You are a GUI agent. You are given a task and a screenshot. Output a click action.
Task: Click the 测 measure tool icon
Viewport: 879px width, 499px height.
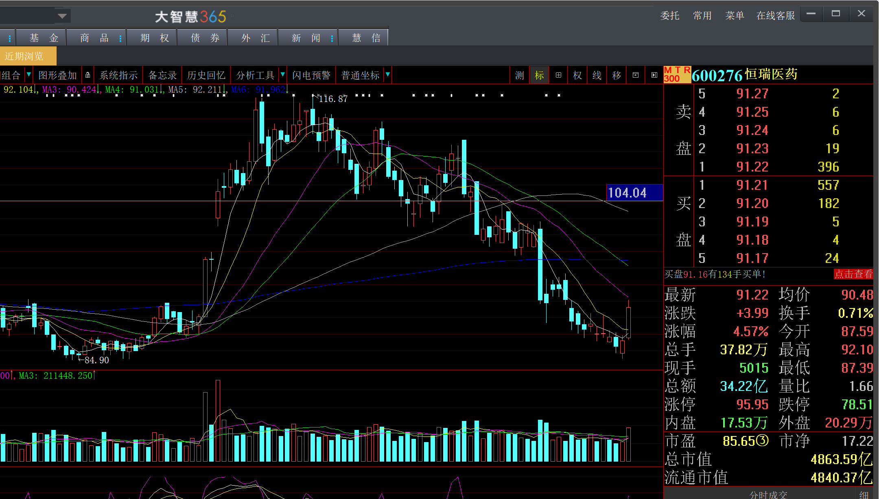click(x=520, y=75)
